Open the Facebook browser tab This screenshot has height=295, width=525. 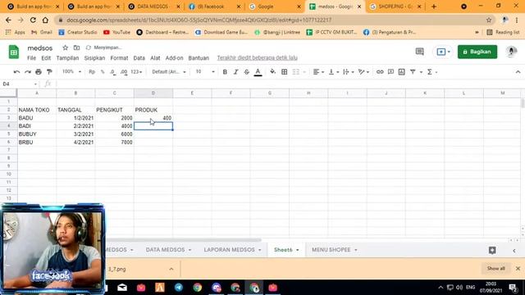[x=214, y=7]
